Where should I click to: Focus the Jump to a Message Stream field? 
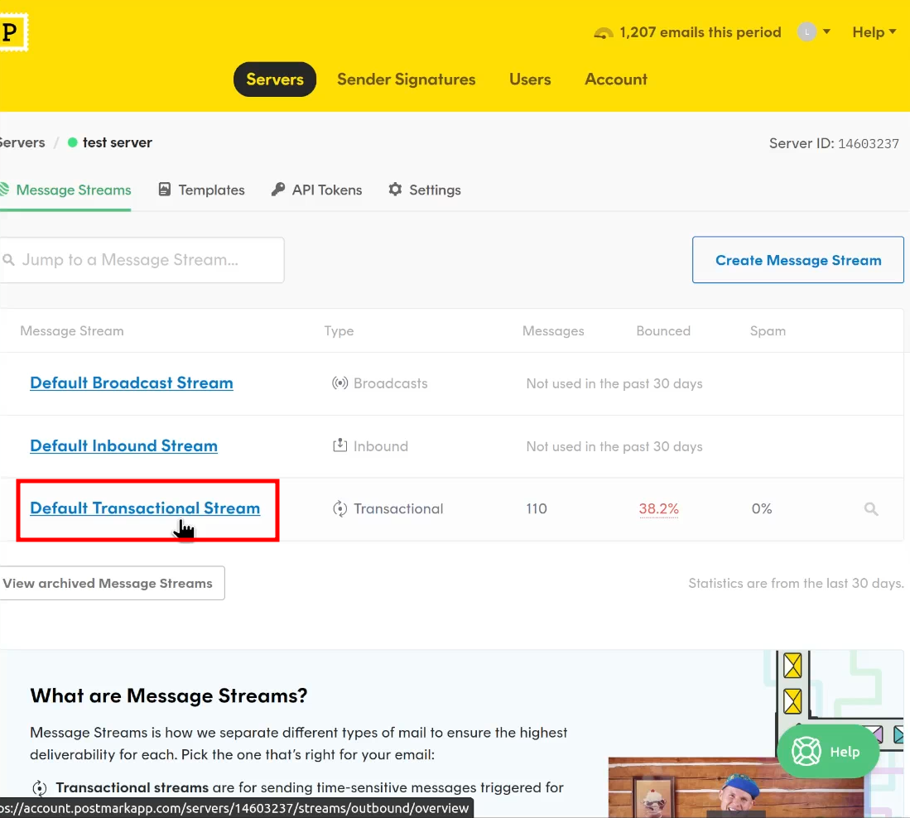[142, 260]
